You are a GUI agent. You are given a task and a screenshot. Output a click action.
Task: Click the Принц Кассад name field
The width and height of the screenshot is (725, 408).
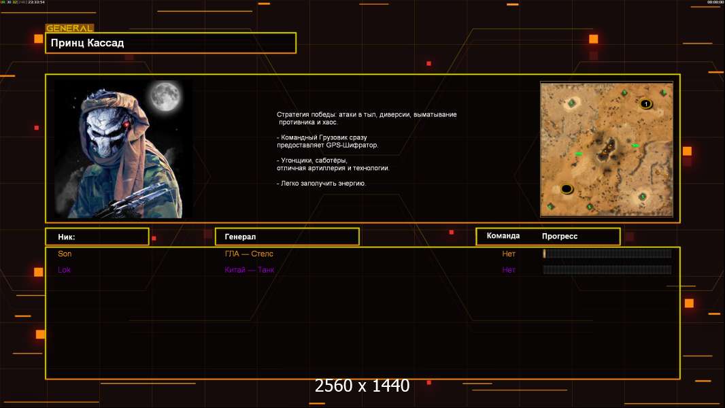(x=170, y=43)
